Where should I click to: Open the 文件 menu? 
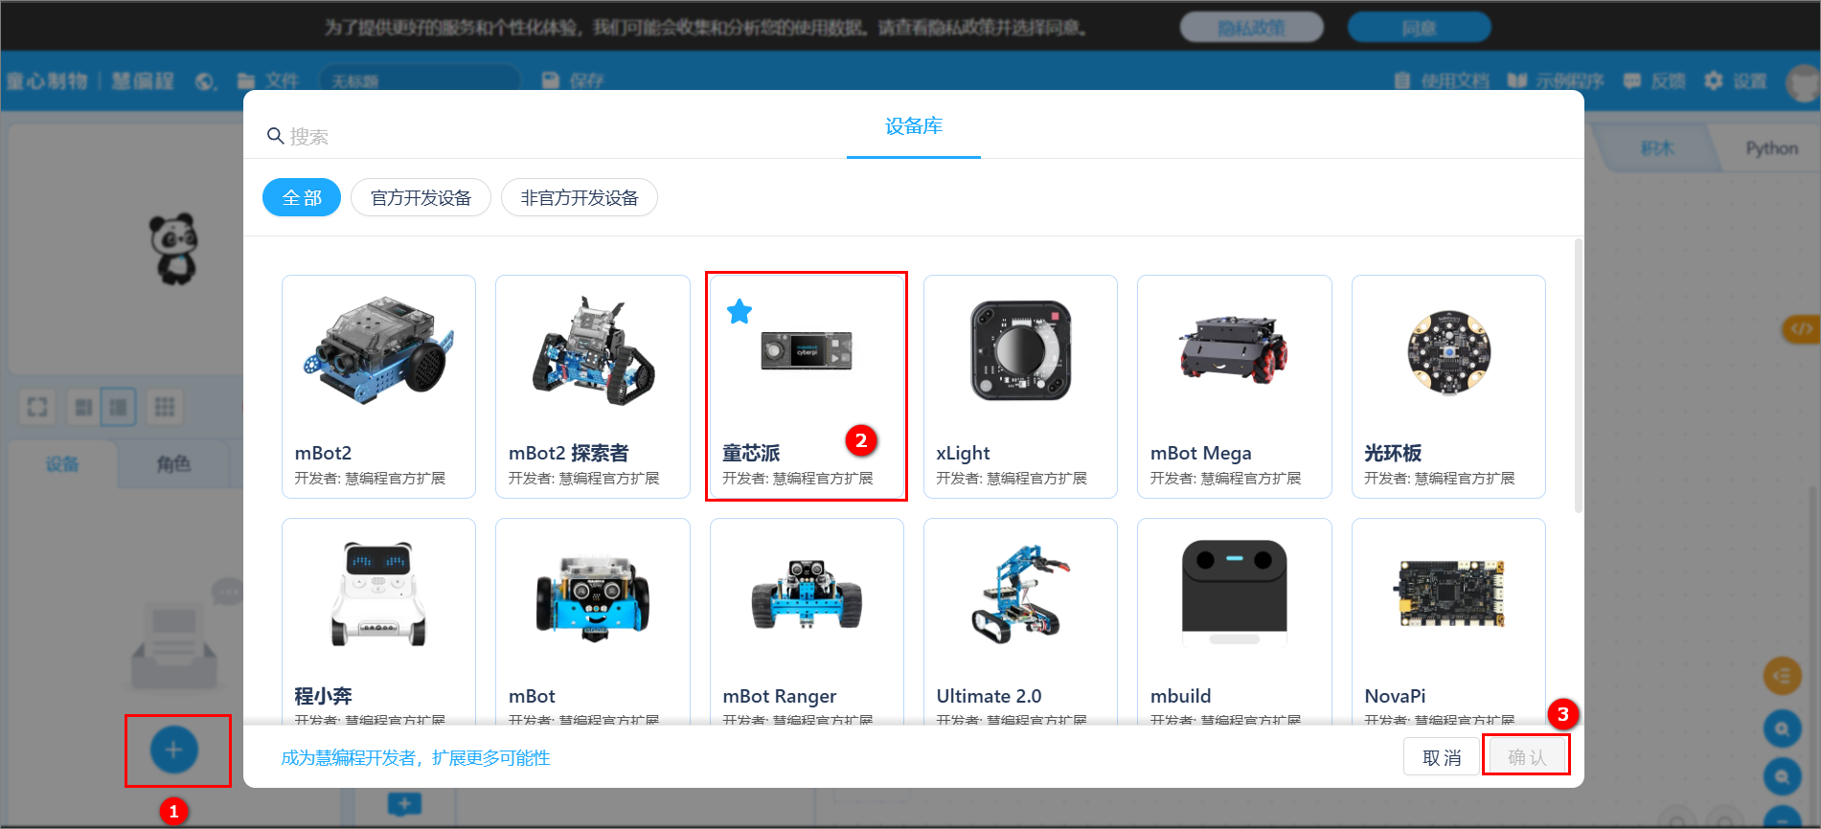269,81
